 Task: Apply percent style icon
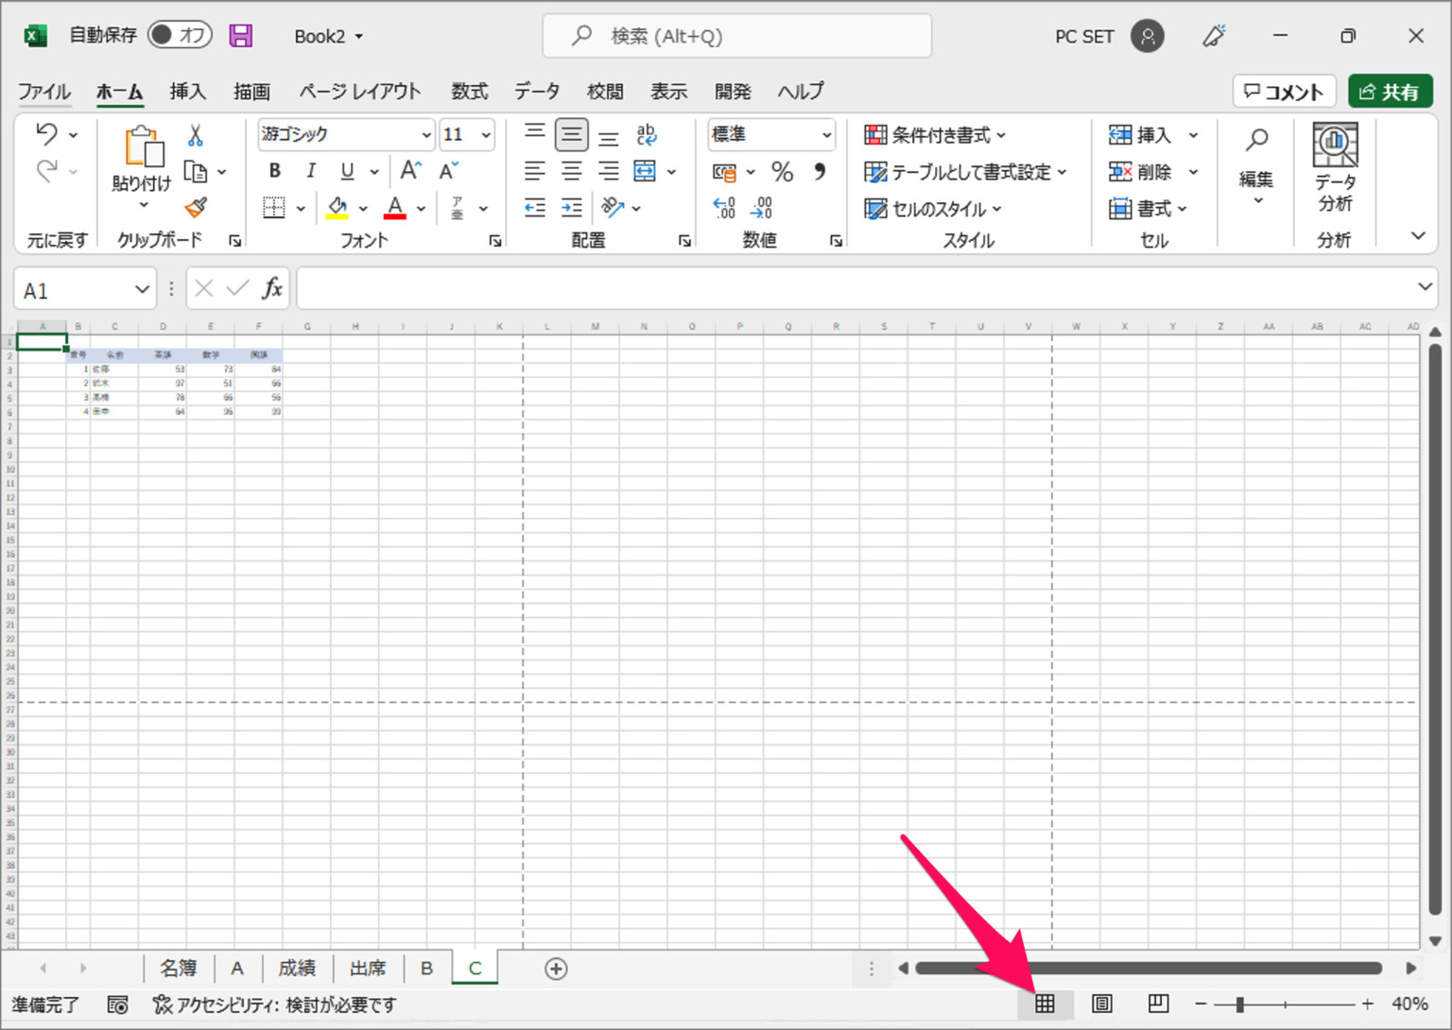coord(782,172)
